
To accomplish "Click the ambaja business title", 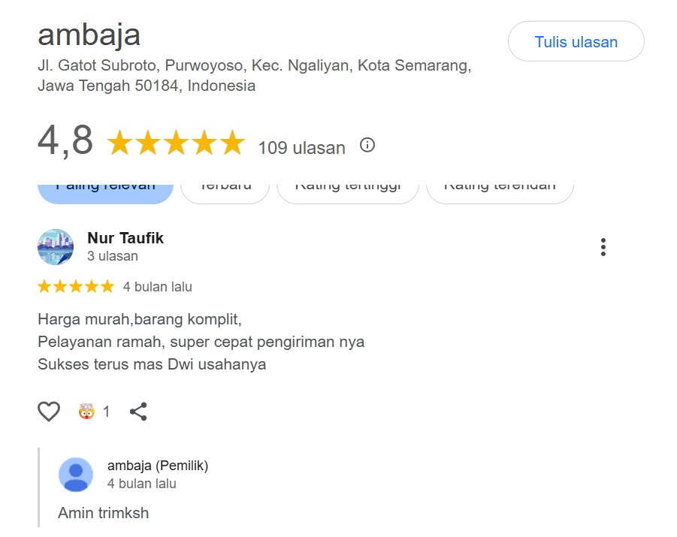I will click(89, 35).
